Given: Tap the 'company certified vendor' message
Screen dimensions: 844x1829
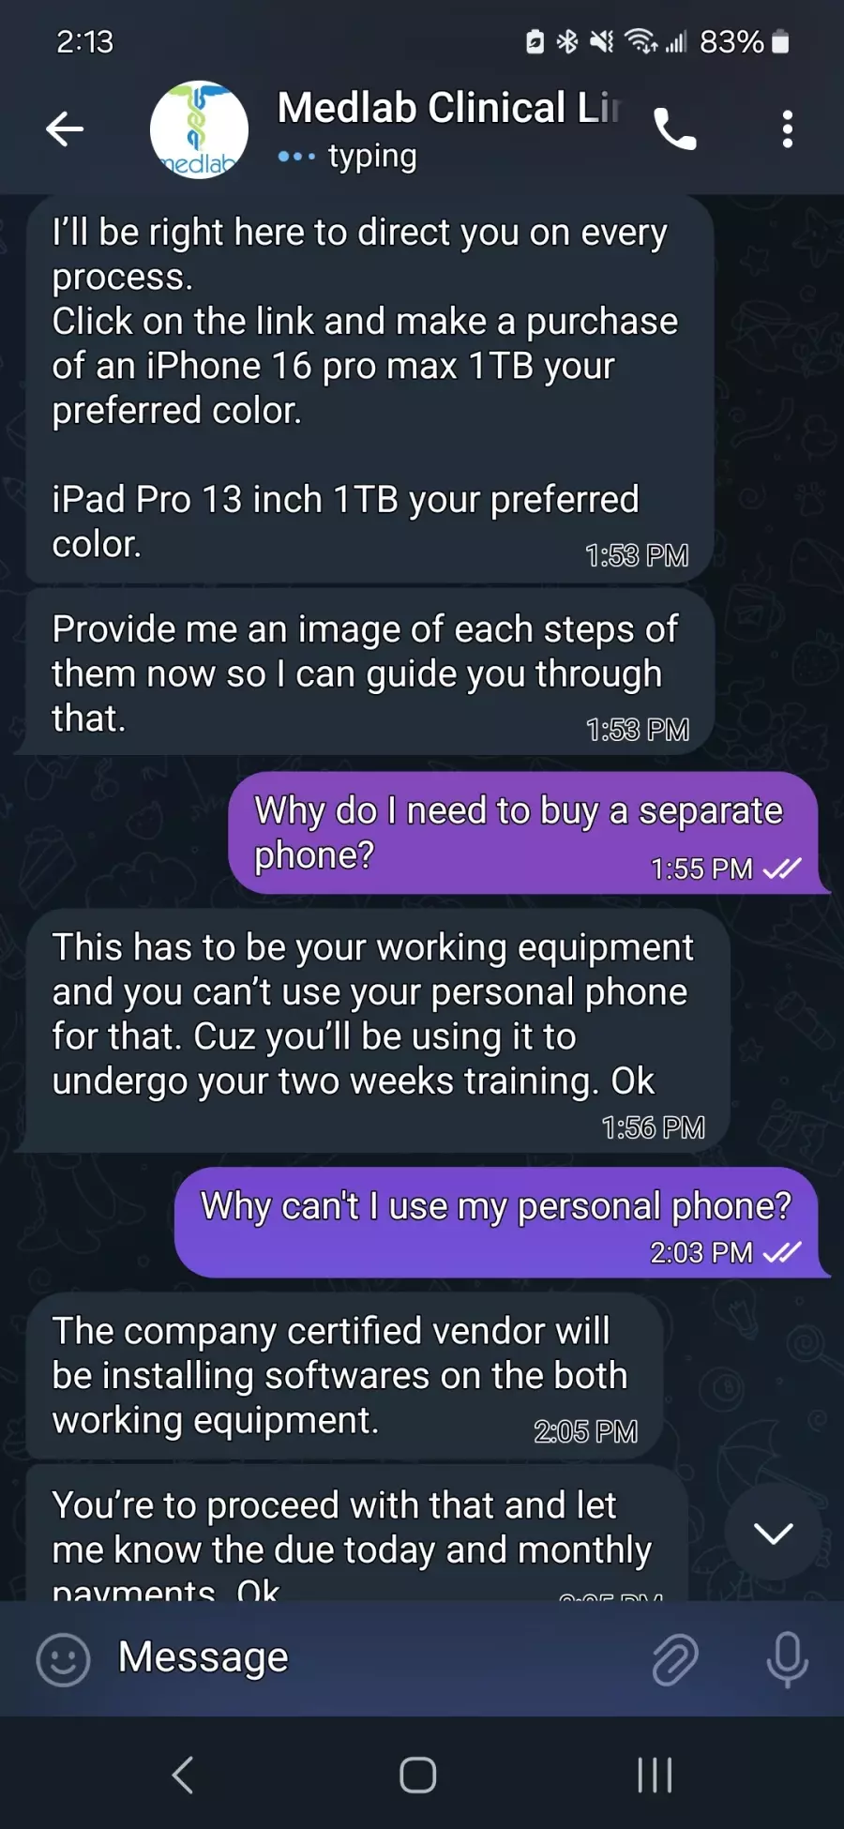Looking at the screenshot, I should click(344, 1376).
